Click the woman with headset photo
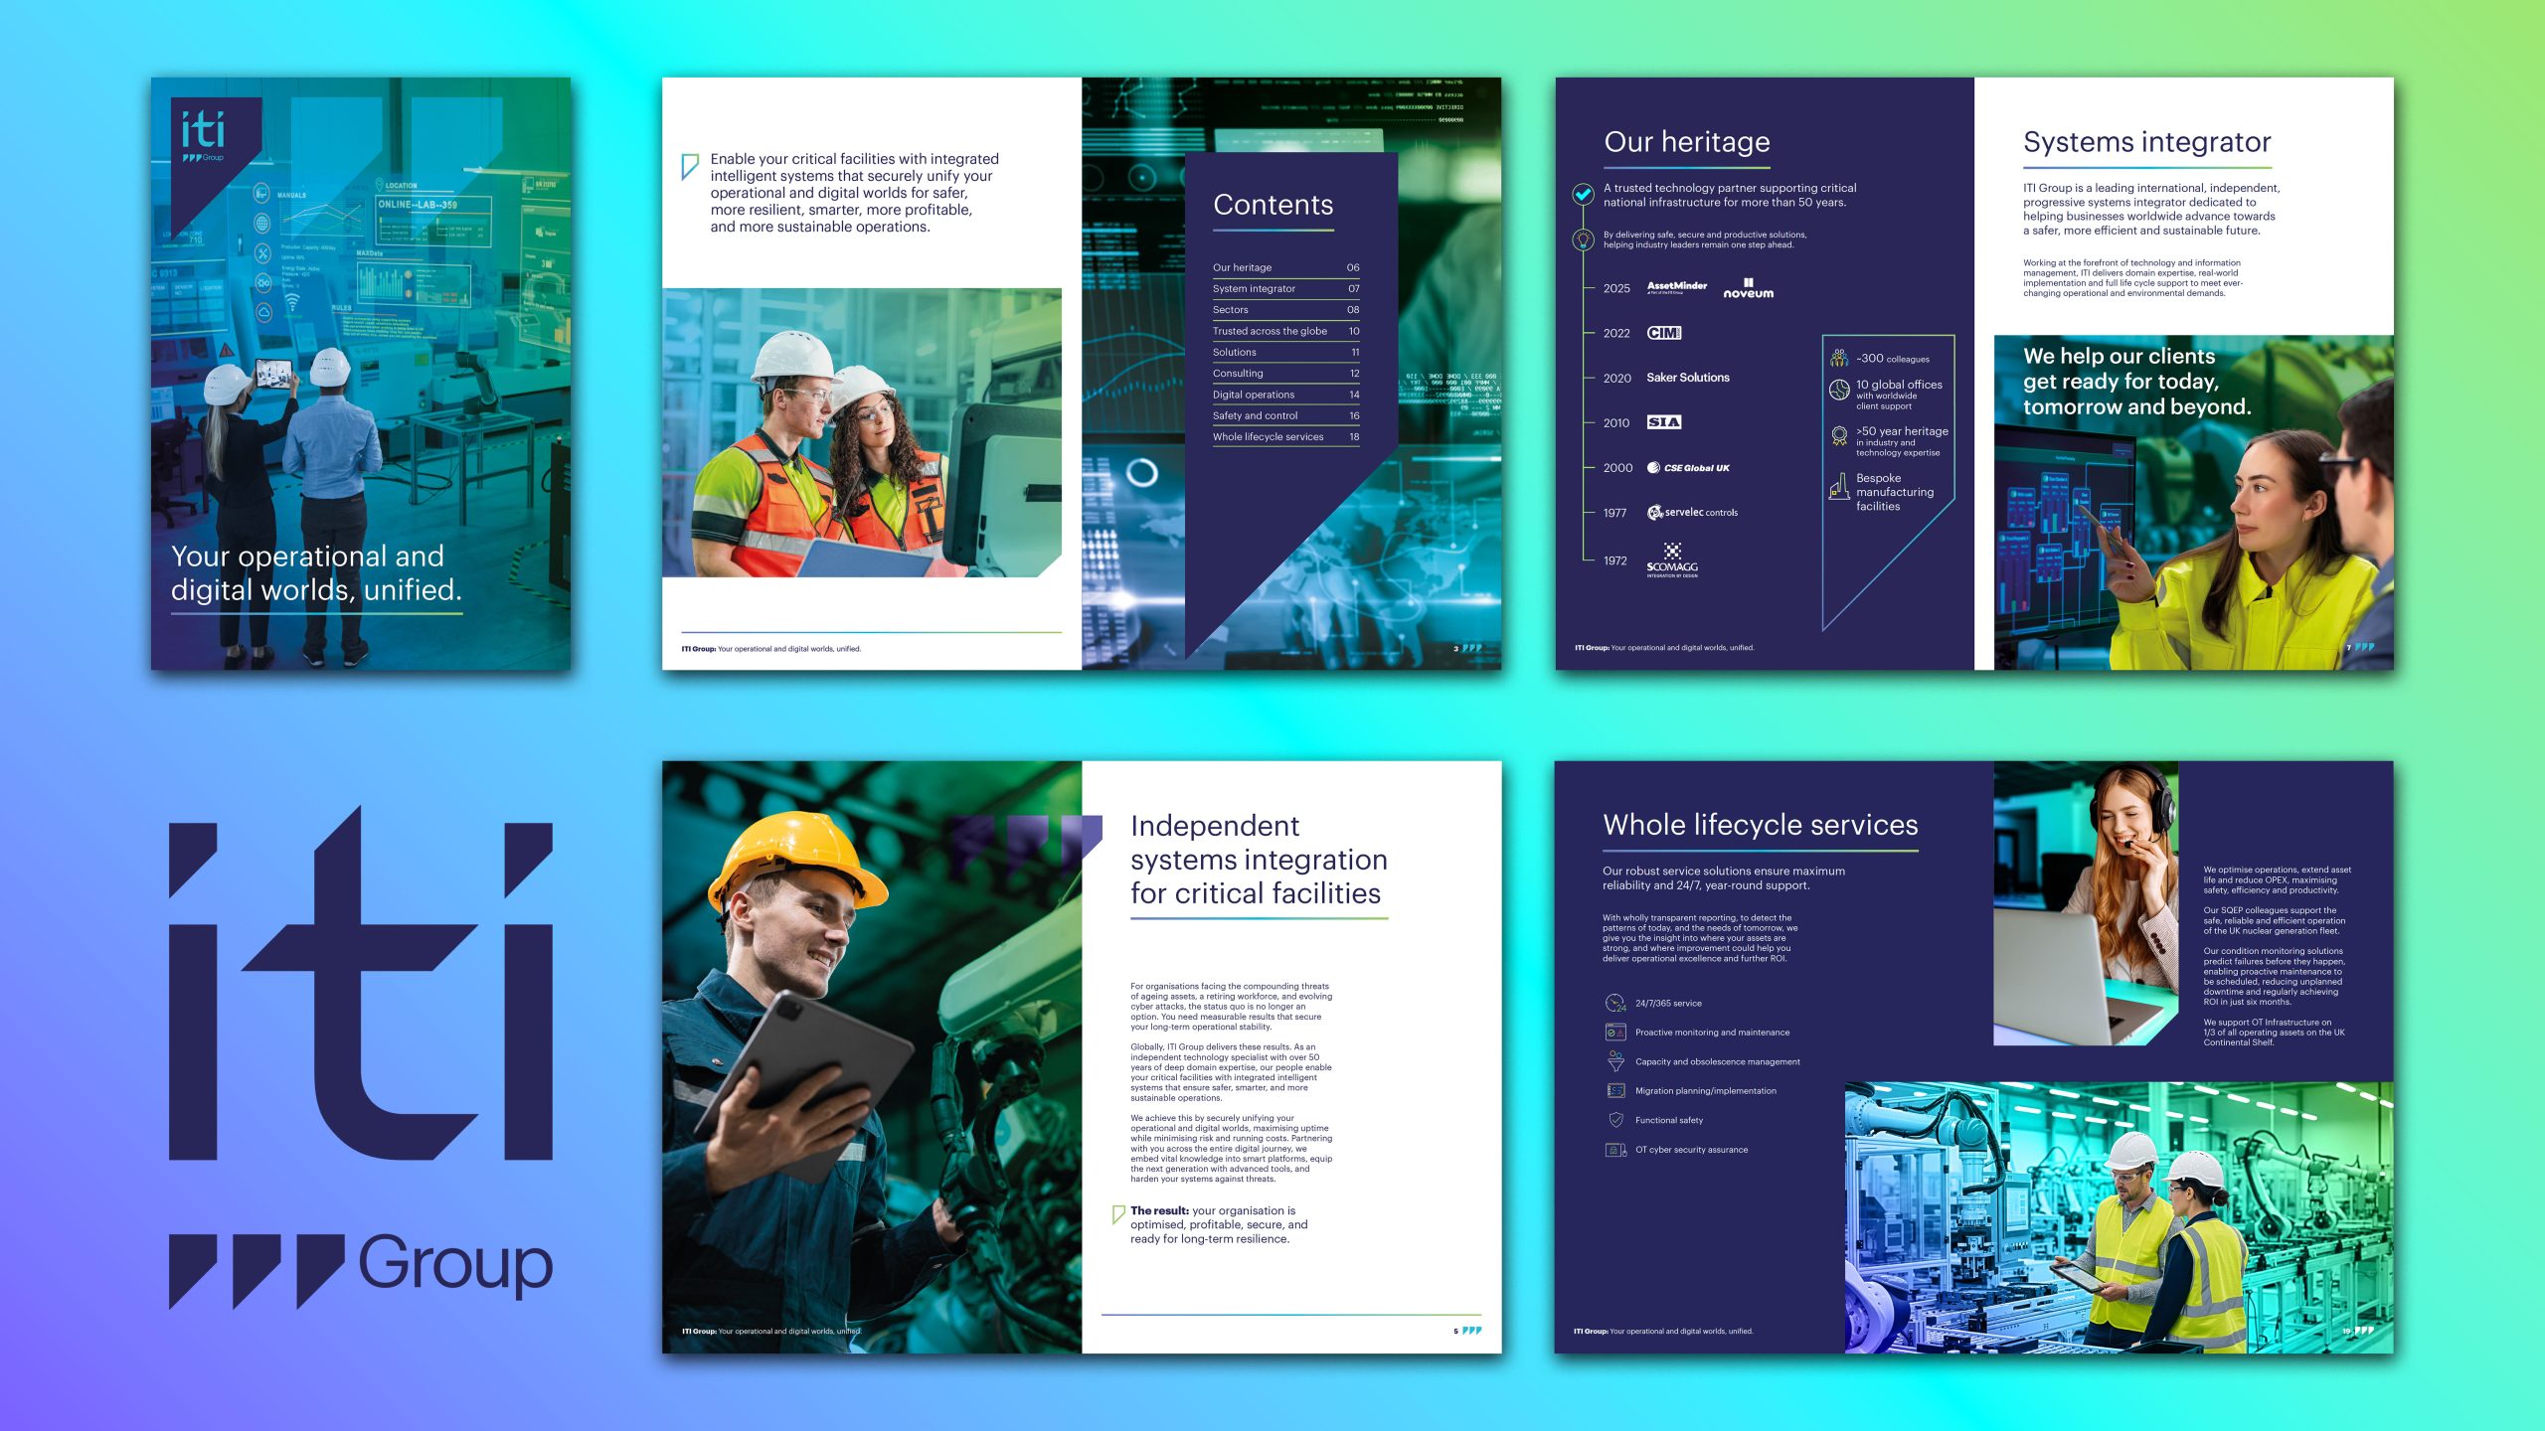Screen dimensions: 2545x1431 click(x=2086, y=902)
